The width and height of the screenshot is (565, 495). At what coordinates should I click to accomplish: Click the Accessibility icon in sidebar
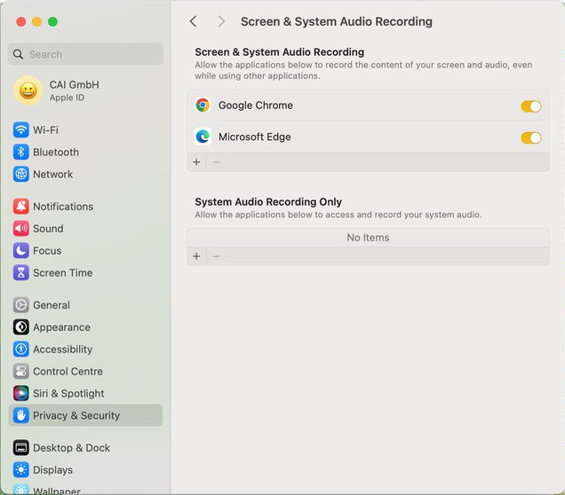(x=21, y=350)
